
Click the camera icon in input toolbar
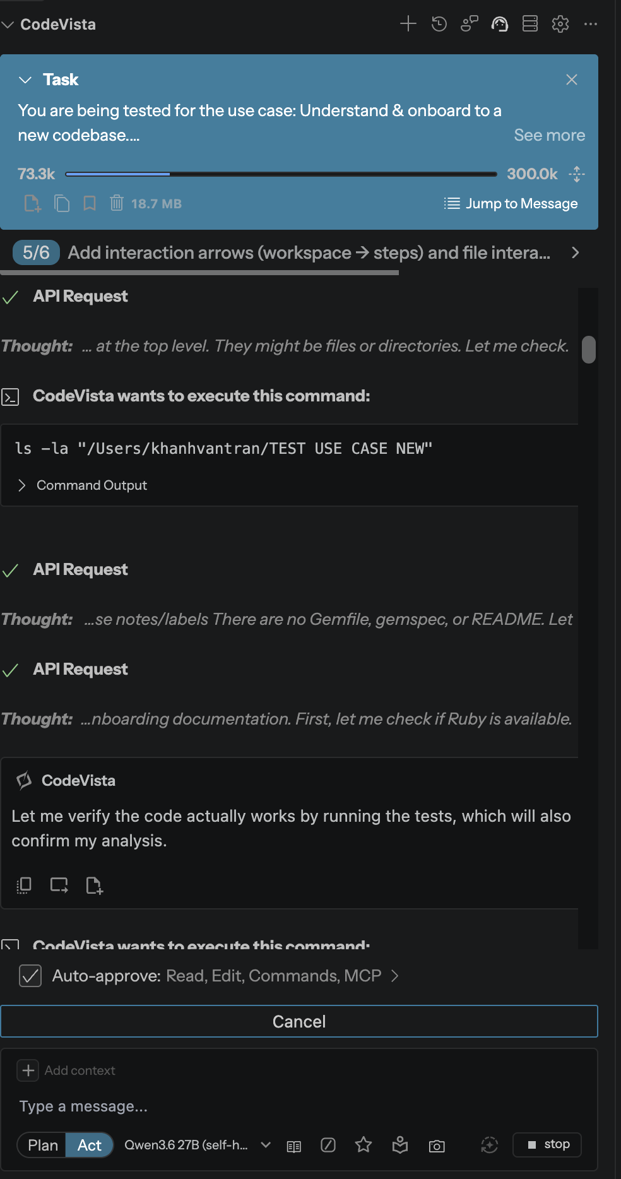pos(437,1146)
